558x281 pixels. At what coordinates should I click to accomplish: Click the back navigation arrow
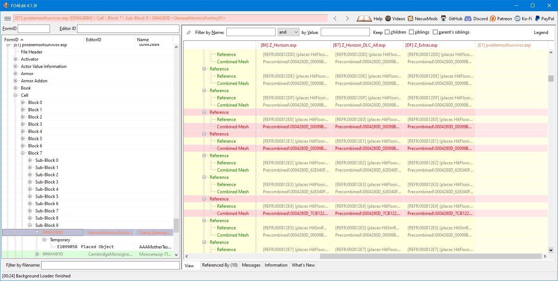335,18
